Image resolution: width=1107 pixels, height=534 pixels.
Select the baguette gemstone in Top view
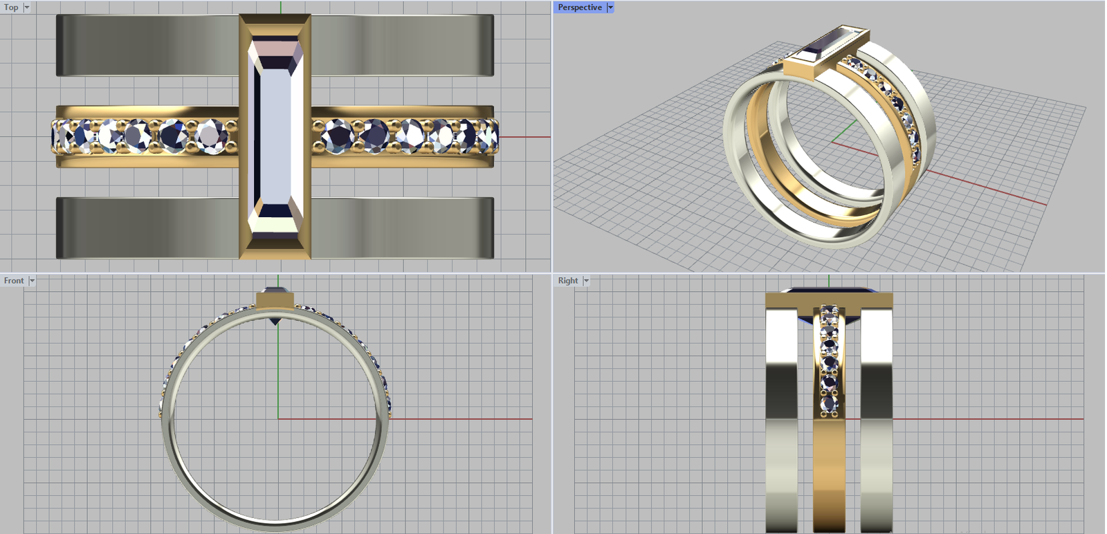275,137
